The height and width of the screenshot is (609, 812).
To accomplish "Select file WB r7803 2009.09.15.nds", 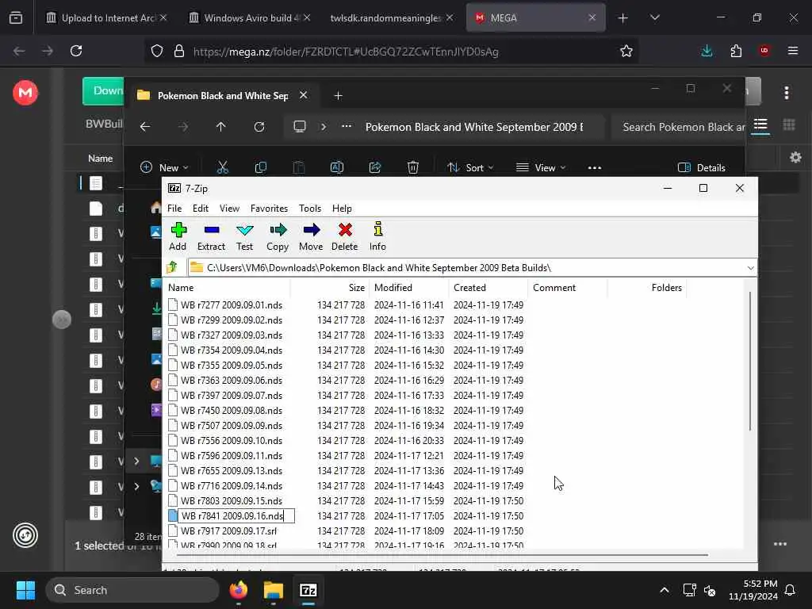I will (232, 501).
